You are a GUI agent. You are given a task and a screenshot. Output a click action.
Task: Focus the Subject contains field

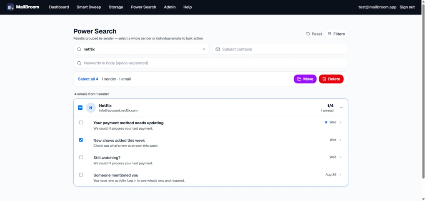tap(280, 49)
